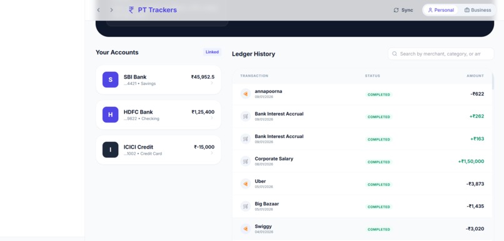Select the Big Bazaar transaction name

267,204
